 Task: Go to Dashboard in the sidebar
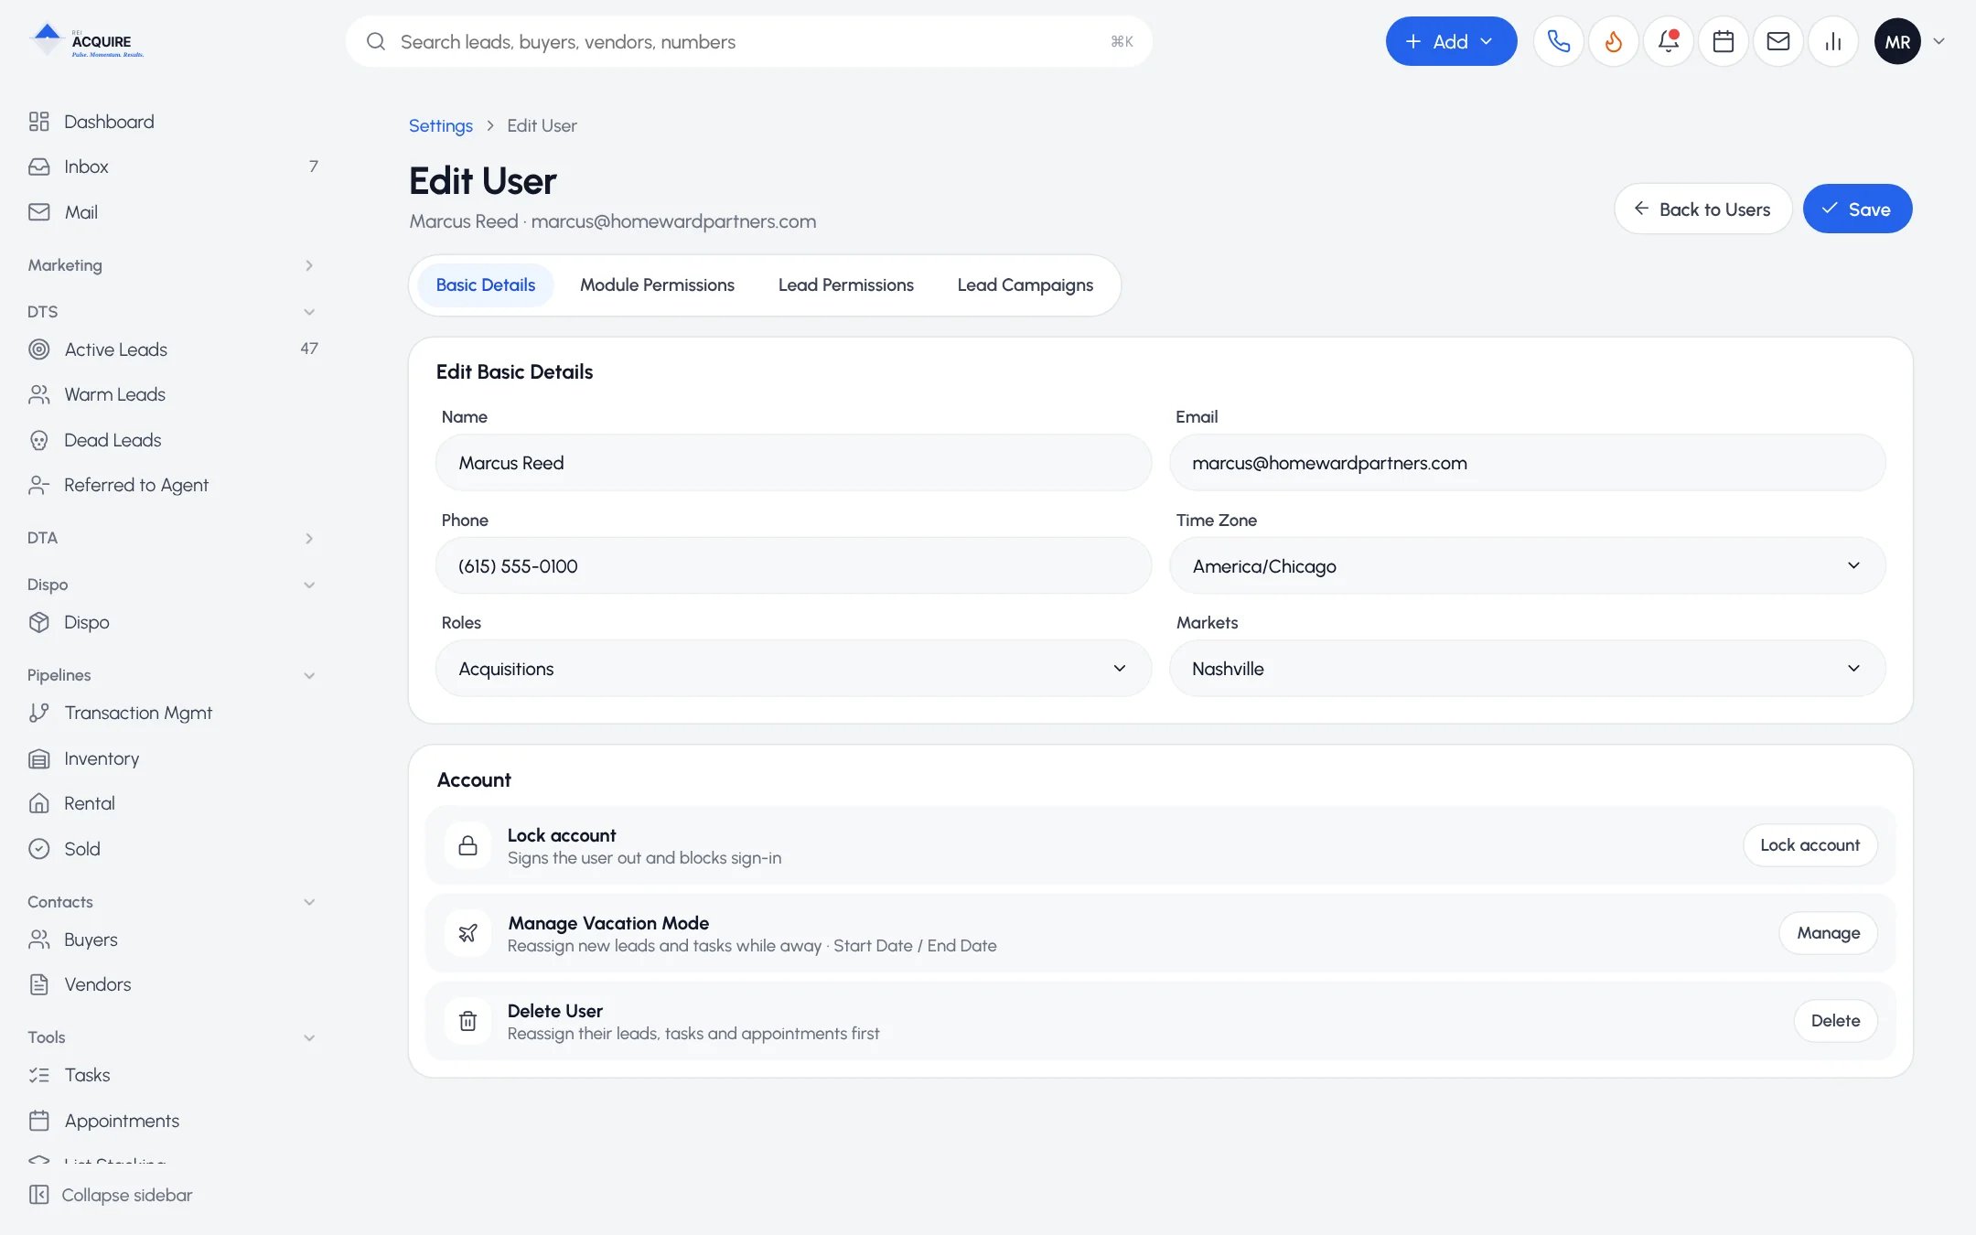point(174,122)
